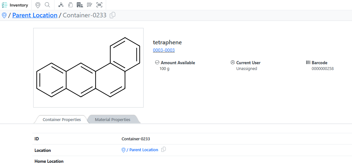Click the container bottle icon in toolbar
352x166 pixels.
(70, 5)
